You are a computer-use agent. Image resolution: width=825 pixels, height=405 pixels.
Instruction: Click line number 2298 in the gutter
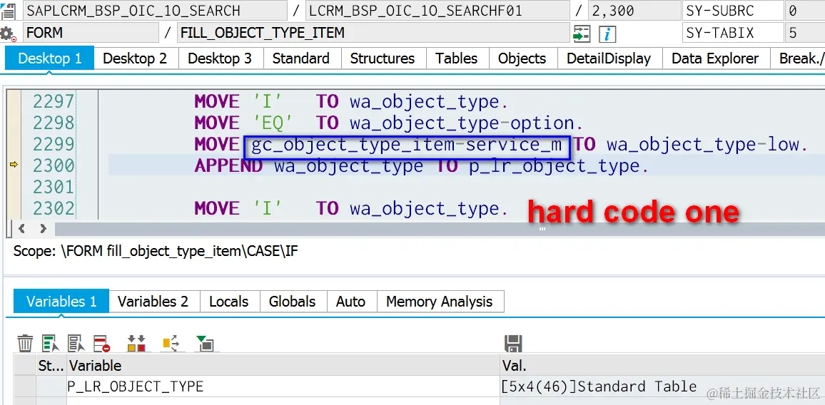coord(54,123)
